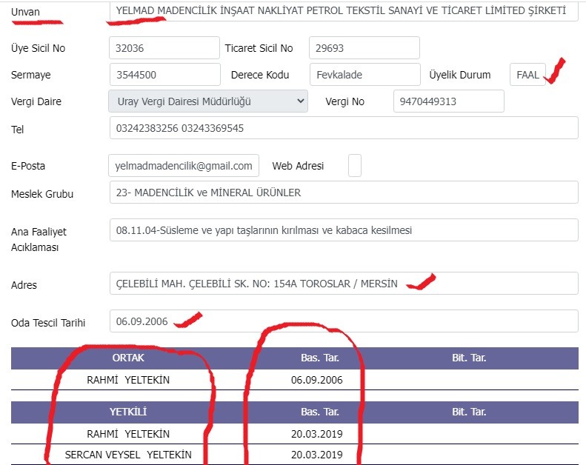Click the Meslek Grubu field

click(344, 193)
